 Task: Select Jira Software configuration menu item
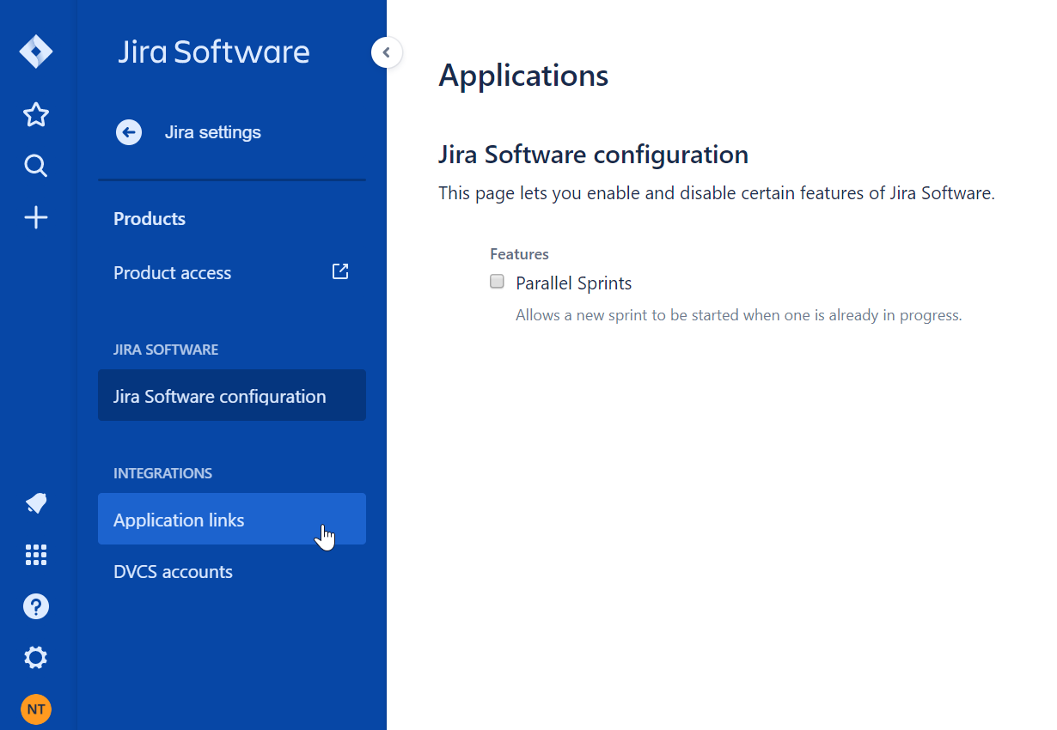click(232, 395)
